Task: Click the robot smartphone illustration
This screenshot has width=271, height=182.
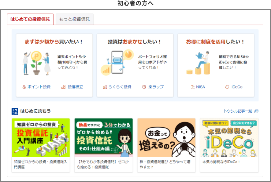Action: tap(117, 62)
